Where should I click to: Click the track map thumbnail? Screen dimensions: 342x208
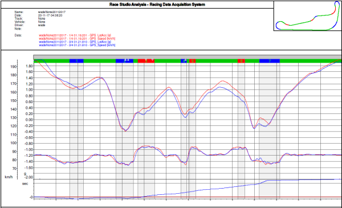(307, 15)
